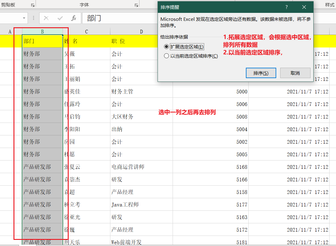
Task: Click the 大区财务 position cell
Action: 141,117
